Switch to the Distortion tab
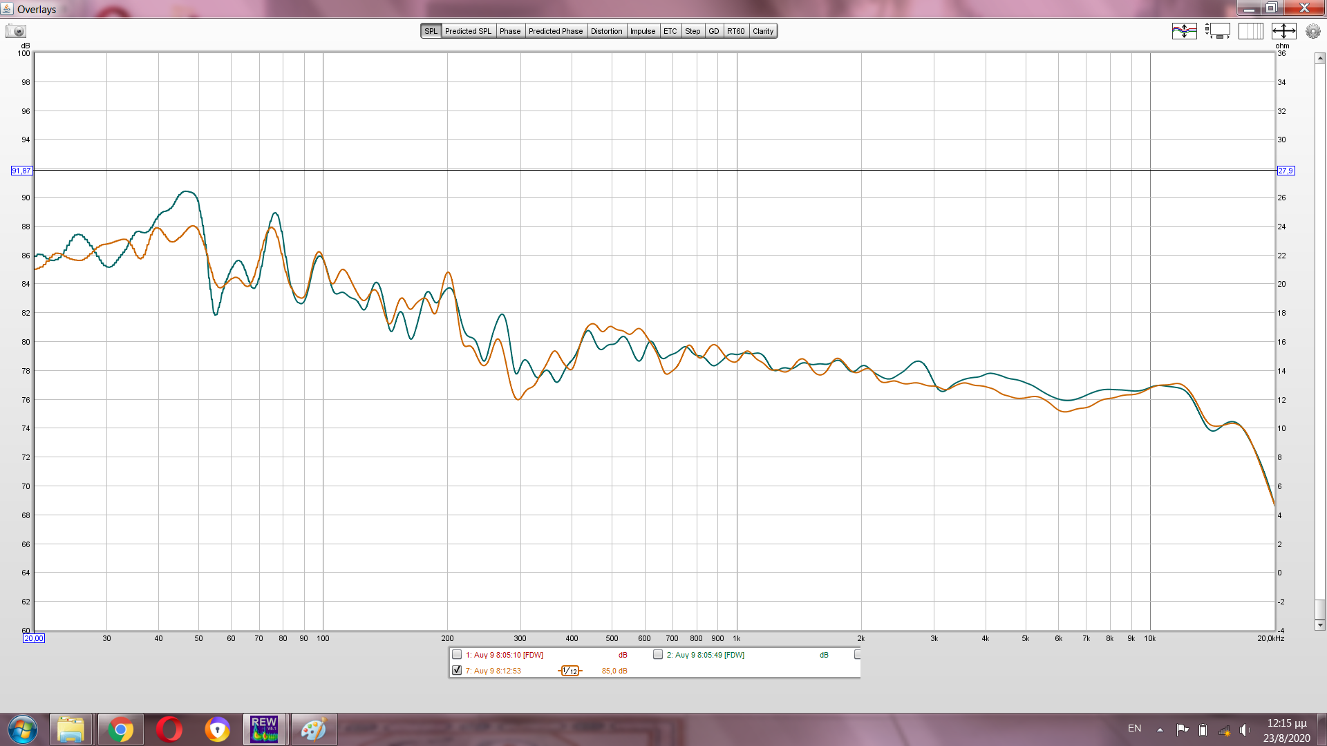This screenshot has width=1327, height=746. 606,31
